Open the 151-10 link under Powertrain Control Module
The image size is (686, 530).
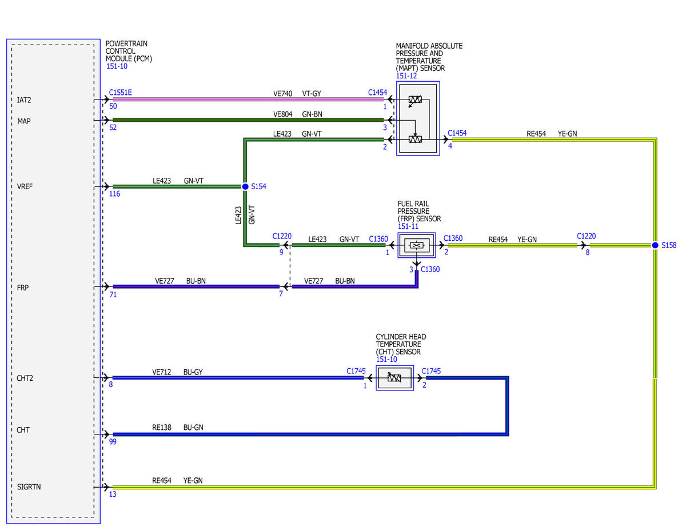coord(117,66)
